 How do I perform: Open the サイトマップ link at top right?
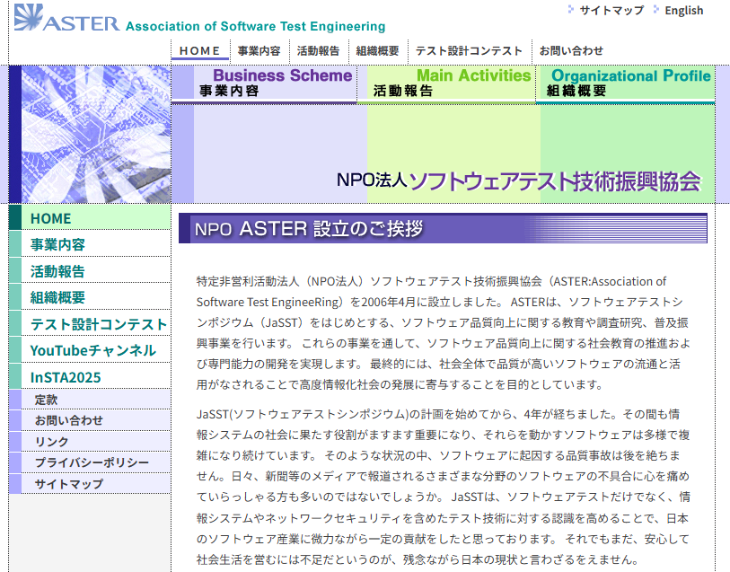611,10
